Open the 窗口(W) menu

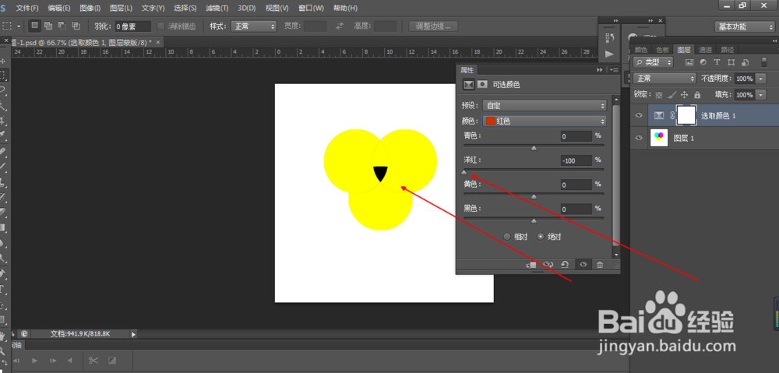click(311, 9)
